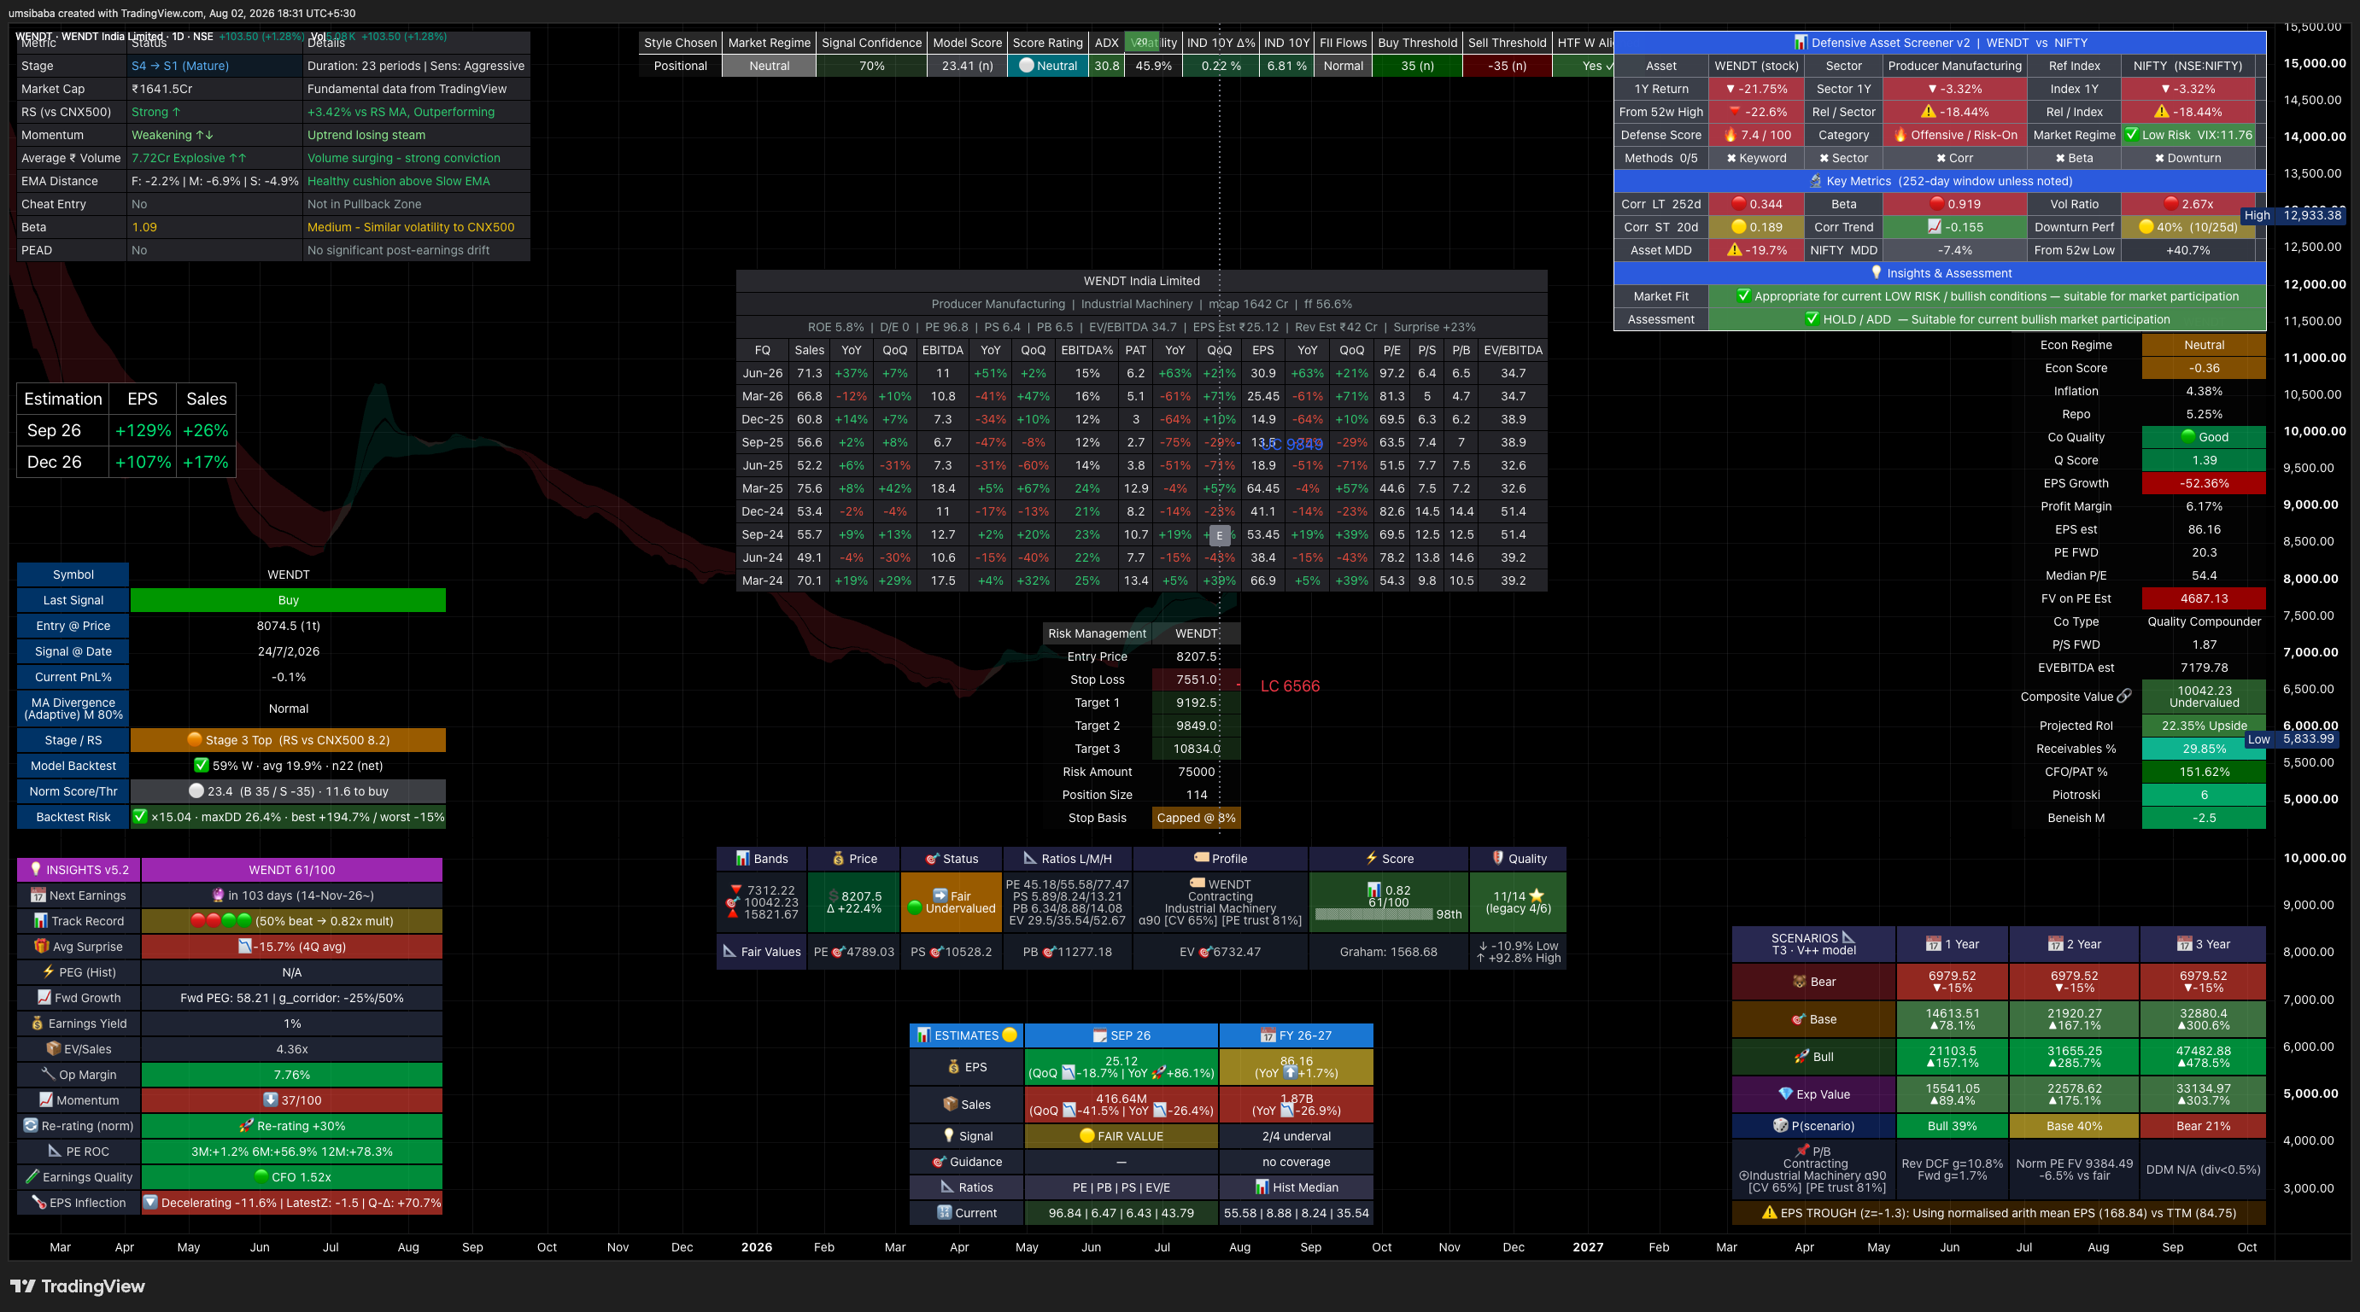Click the Buy Threshold 35 (n) value
This screenshot has width=2360, height=1312.
(1417, 66)
